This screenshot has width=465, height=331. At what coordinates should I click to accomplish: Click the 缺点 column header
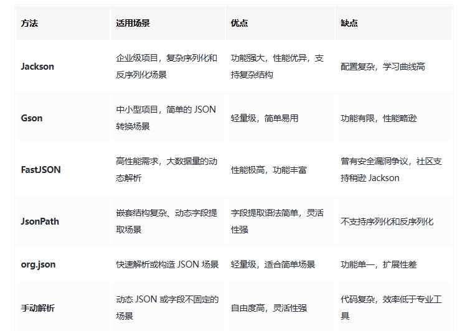pos(393,23)
